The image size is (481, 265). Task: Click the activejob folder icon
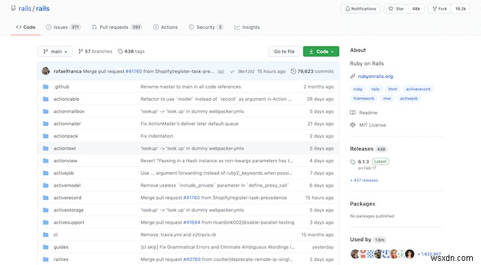tap(46, 173)
